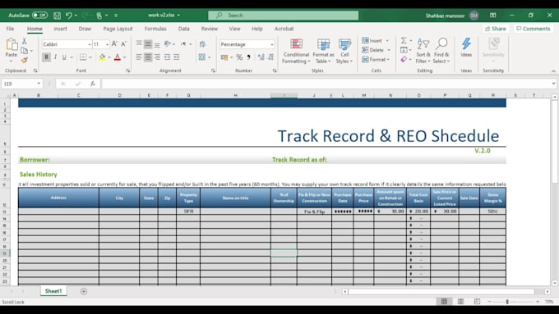This screenshot has height=314, width=559.
Task: Click the Share button
Action: pos(495,29)
